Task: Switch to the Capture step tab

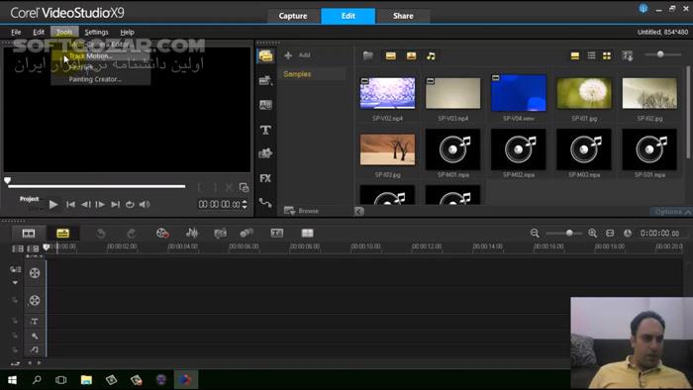Action: click(x=293, y=16)
